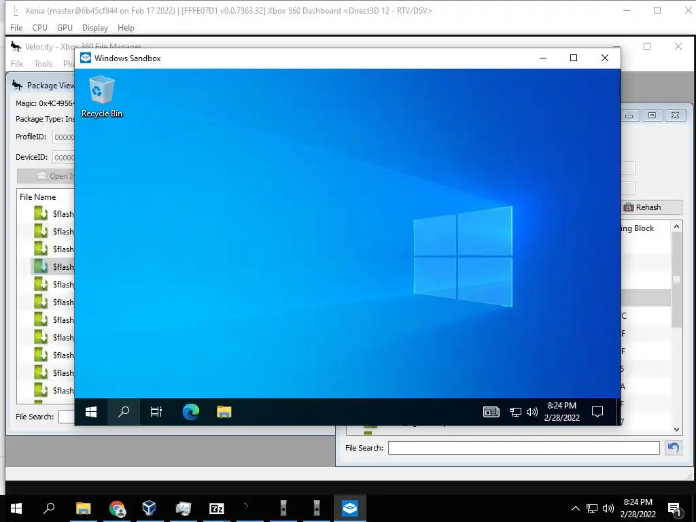Click the DeviceID input field
The width and height of the screenshot is (696, 522).
(x=63, y=158)
